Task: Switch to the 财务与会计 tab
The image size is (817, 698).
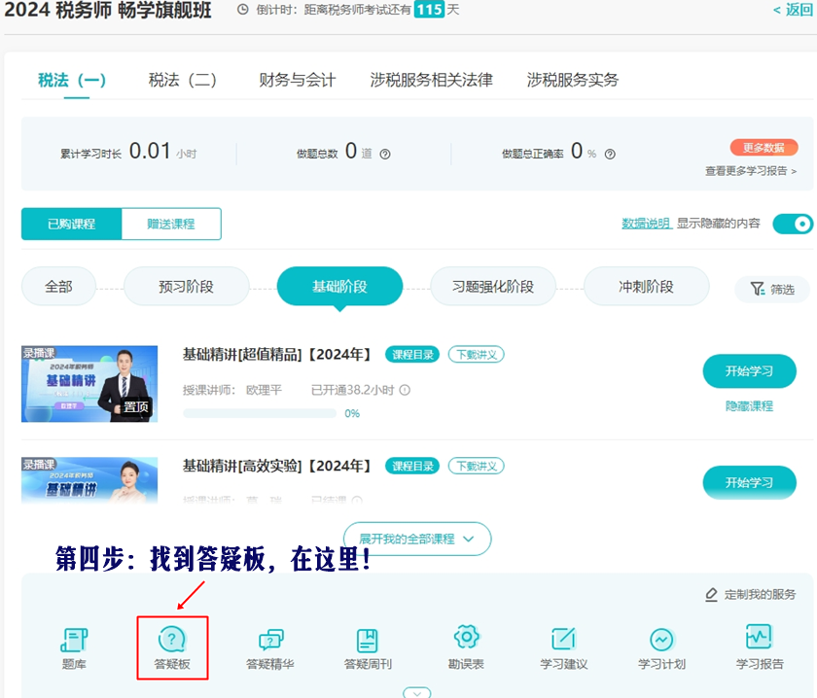Action: click(297, 80)
